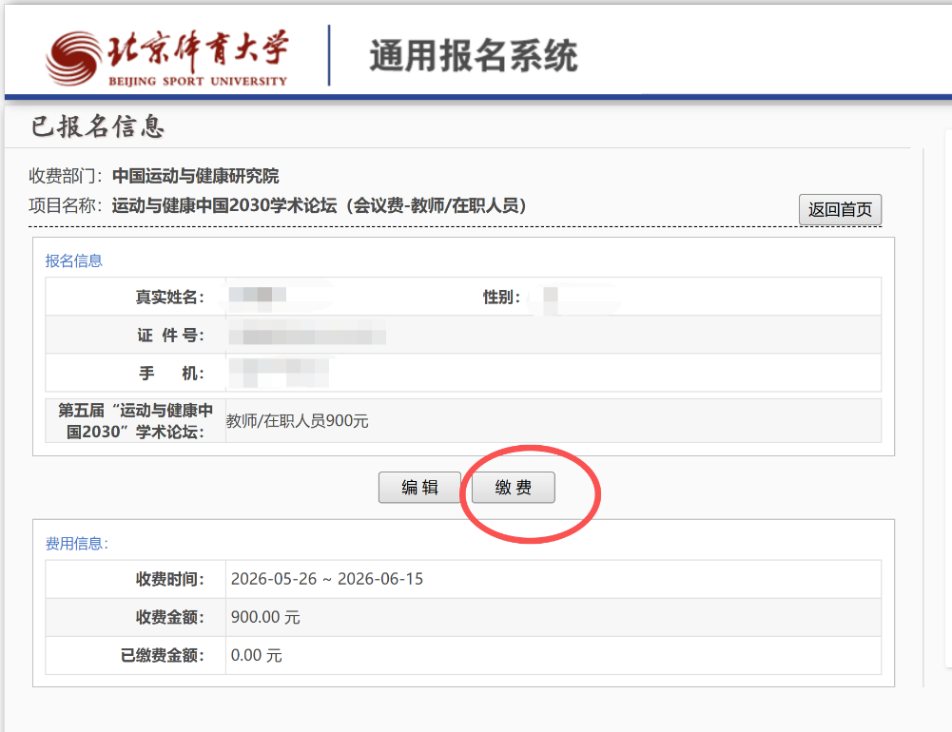
Task: Click the 手机 field label
Action: 172,374
